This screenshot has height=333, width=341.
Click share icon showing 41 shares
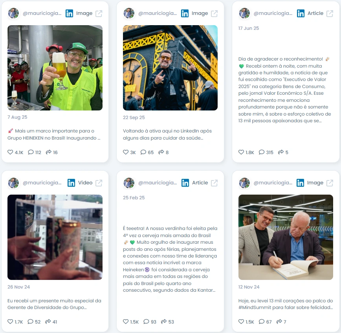(48, 322)
